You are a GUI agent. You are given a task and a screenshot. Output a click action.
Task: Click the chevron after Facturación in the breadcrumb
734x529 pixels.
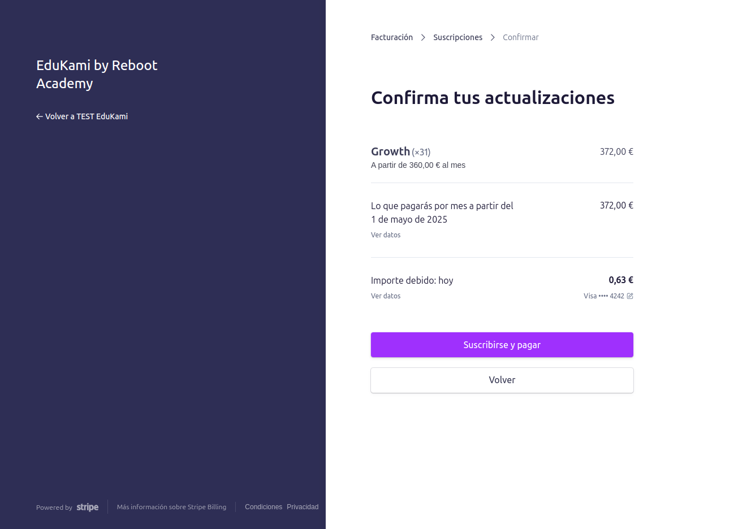pyautogui.click(x=423, y=37)
